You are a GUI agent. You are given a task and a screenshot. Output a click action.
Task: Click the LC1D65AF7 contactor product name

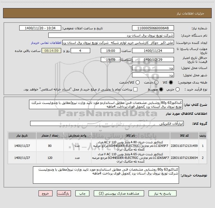tap(131, 158)
